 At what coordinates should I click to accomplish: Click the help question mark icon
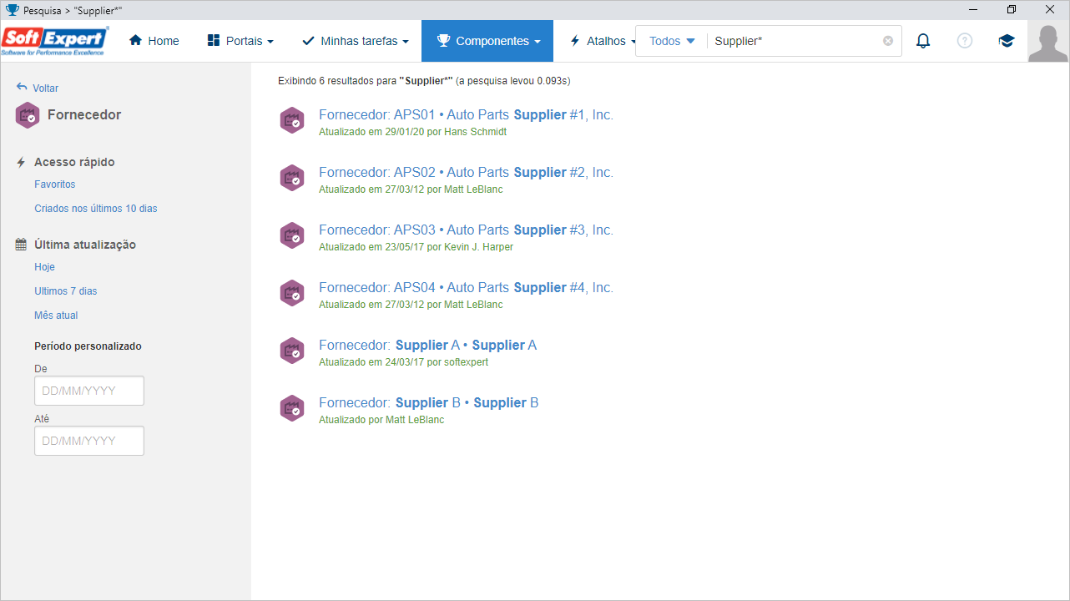point(965,41)
